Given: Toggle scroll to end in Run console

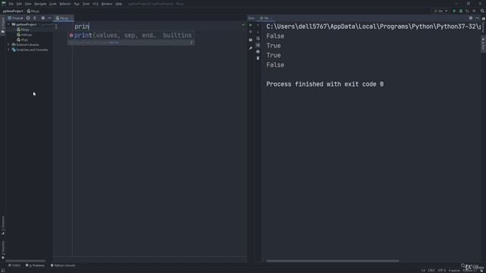Looking at the screenshot, I should [258, 45].
